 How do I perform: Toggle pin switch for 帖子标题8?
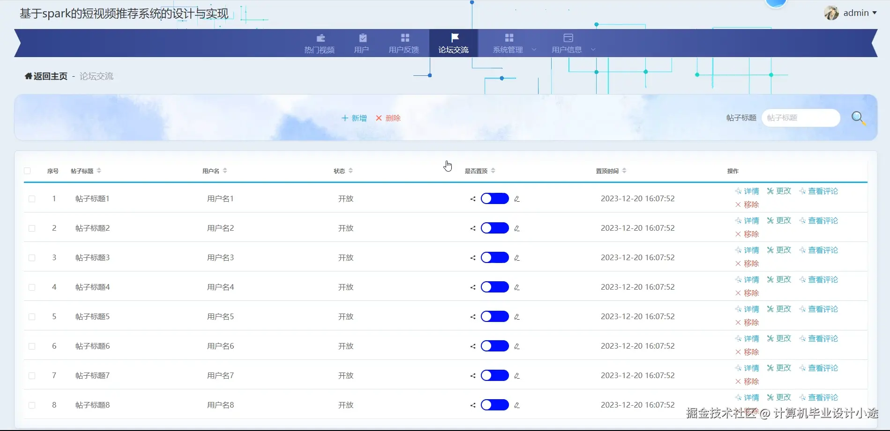click(495, 405)
